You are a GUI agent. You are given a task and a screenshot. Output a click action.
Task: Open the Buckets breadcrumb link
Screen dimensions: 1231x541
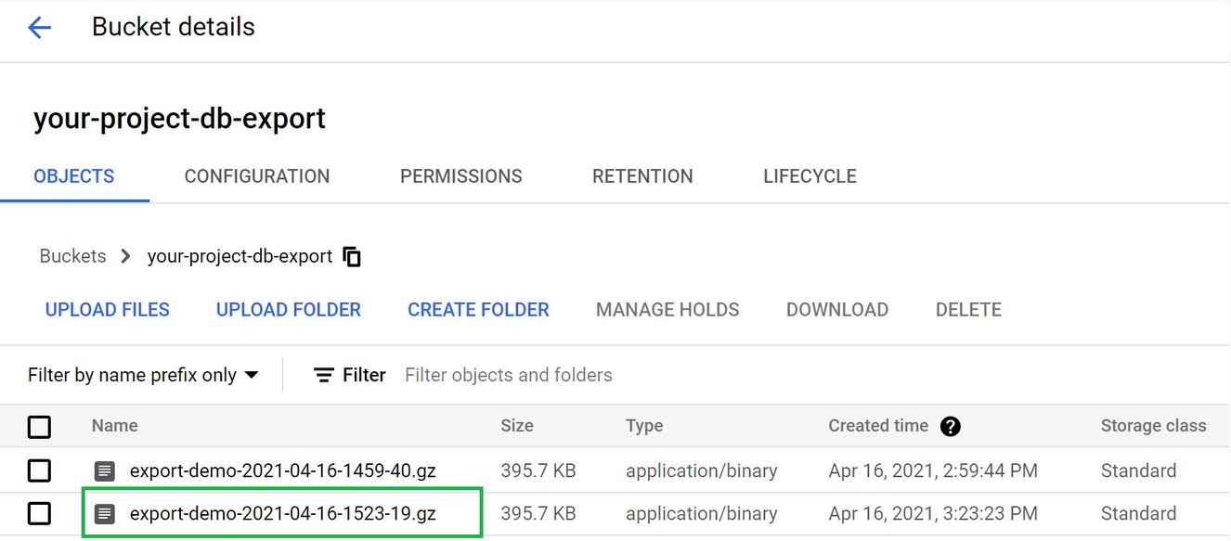[x=72, y=256]
